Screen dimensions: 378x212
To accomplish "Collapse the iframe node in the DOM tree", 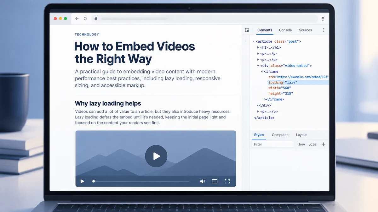I will point(262,72).
